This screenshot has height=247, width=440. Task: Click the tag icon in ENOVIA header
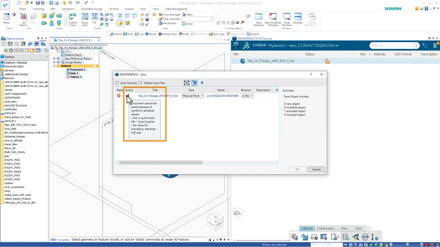coord(424,45)
